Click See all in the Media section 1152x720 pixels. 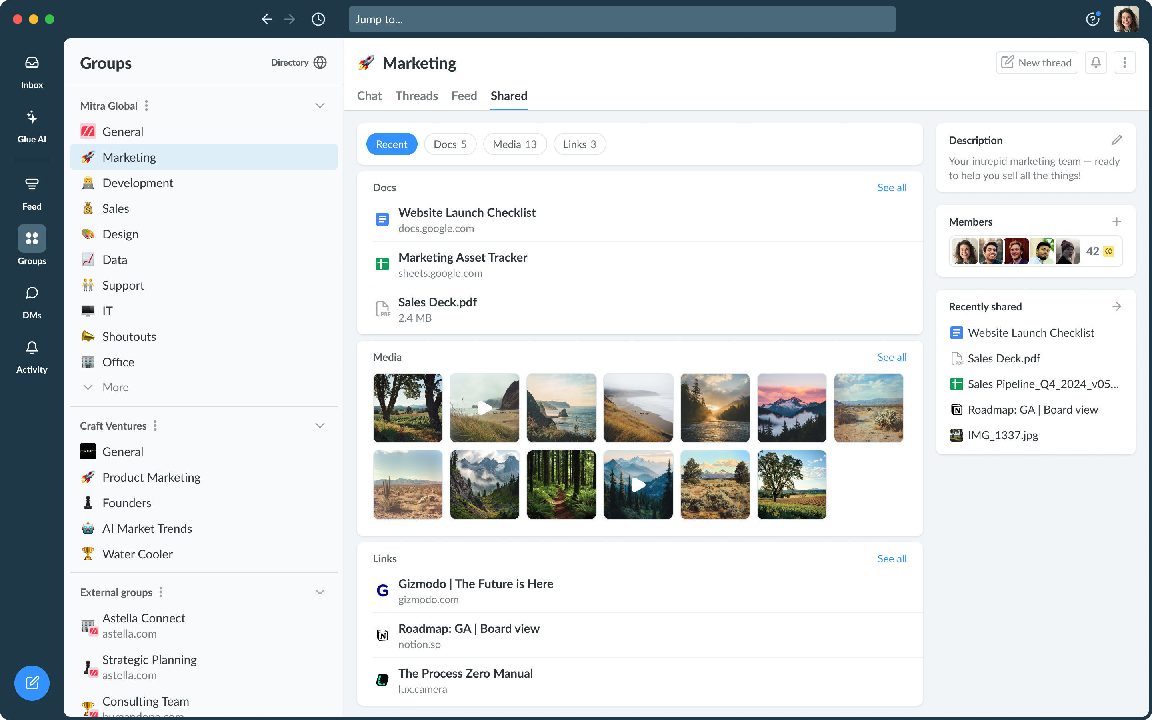(x=892, y=357)
